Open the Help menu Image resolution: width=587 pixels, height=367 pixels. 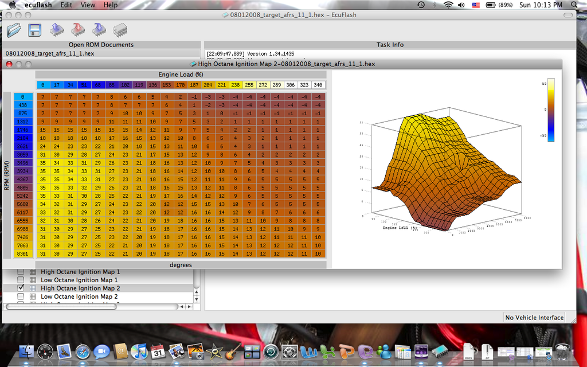point(111,5)
